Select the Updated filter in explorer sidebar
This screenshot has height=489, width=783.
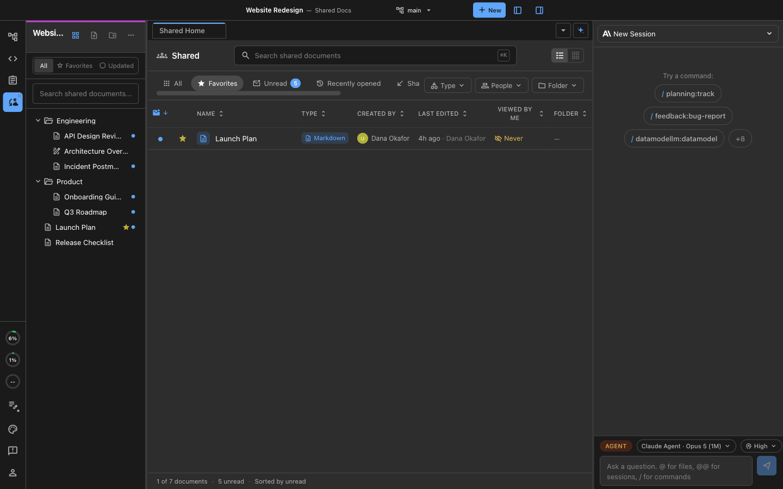(116, 66)
